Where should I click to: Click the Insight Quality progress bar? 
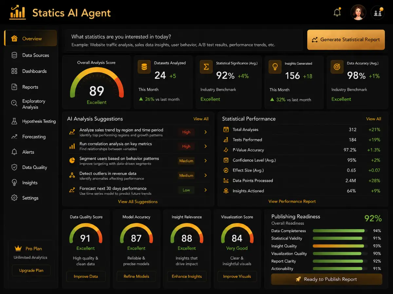pyautogui.click(x=340, y=246)
